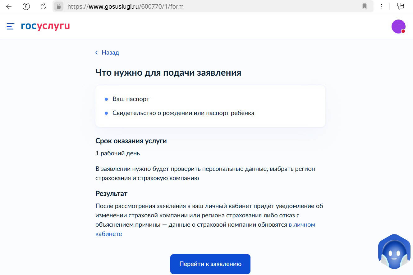The image size is (413, 275).
Task: Click the bookmark flag icon
Action: point(364,6)
